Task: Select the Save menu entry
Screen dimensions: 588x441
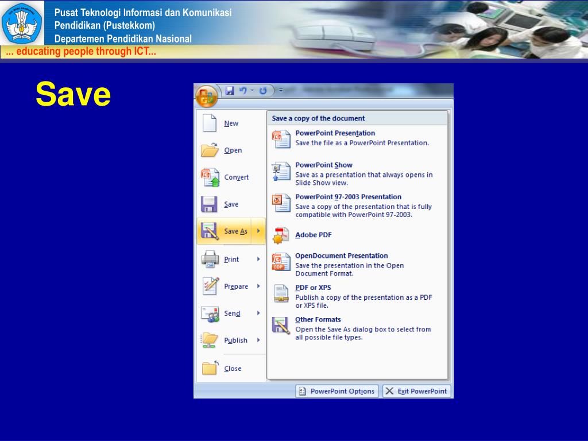Action: click(x=231, y=204)
